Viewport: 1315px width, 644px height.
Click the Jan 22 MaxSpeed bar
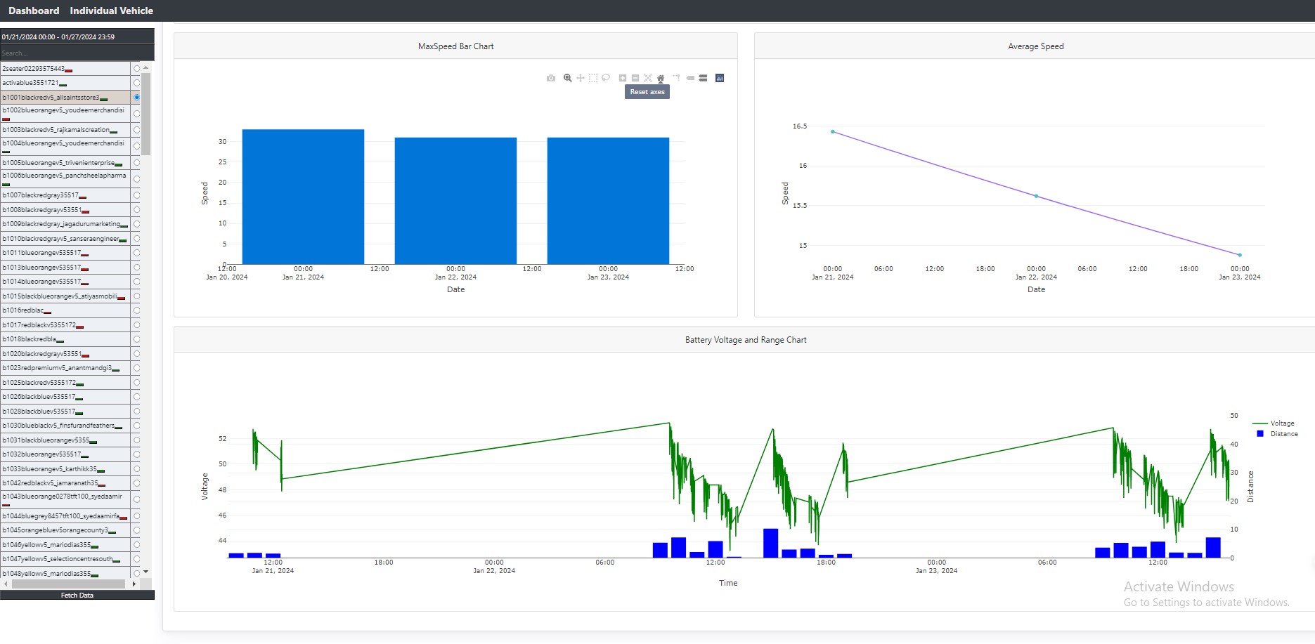[455, 201]
